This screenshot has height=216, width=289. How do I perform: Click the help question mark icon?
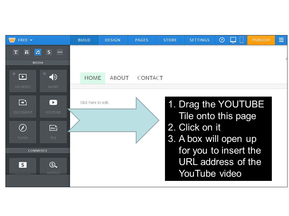click(x=222, y=40)
